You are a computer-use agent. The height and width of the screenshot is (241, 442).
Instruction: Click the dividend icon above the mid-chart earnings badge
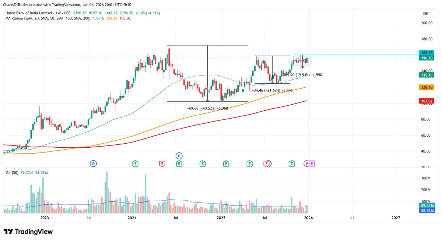point(179,155)
